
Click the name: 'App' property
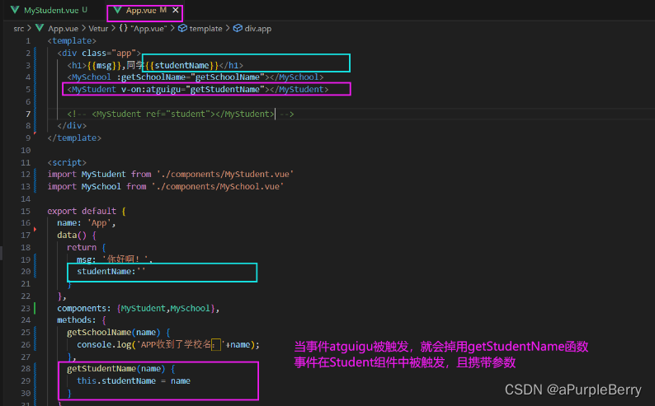coord(86,223)
